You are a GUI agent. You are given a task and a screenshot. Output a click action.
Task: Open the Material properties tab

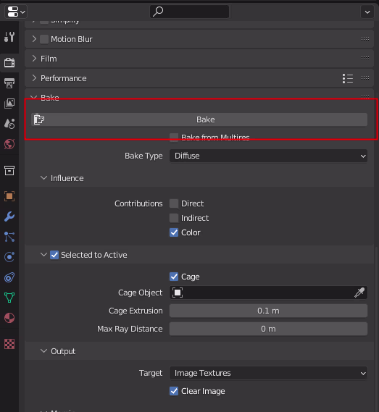[9, 318]
